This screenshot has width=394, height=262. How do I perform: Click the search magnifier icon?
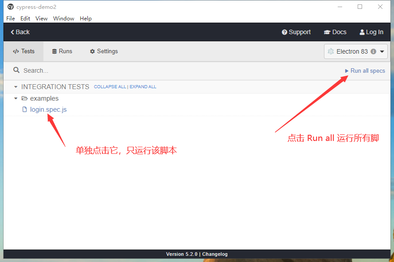point(16,70)
